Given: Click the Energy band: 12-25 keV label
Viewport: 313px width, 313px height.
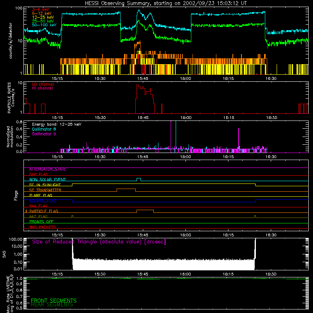Looking at the screenshot, I should pyautogui.click(x=57, y=124).
